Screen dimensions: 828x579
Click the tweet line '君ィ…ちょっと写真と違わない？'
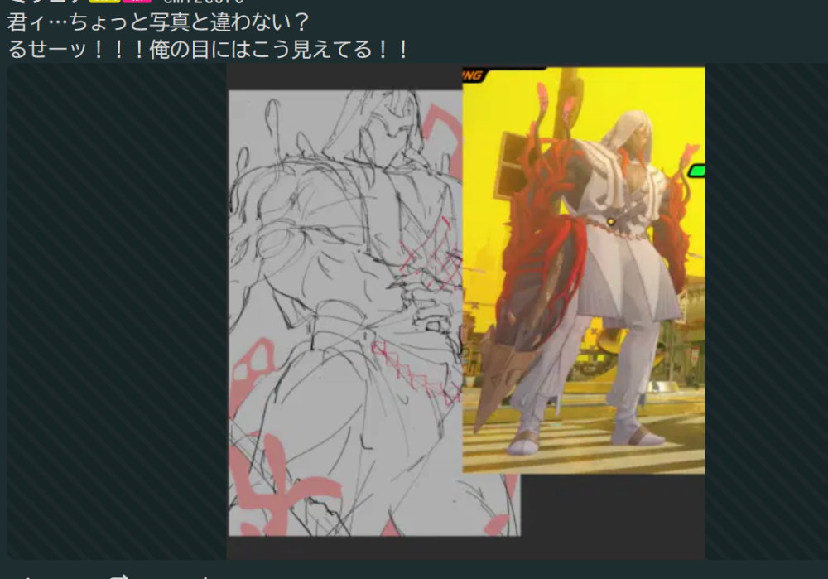click(x=157, y=22)
